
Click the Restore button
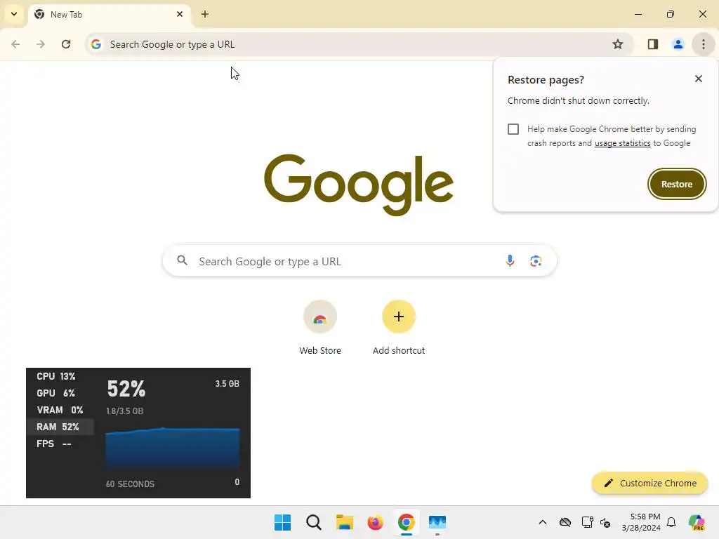[677, 184]
